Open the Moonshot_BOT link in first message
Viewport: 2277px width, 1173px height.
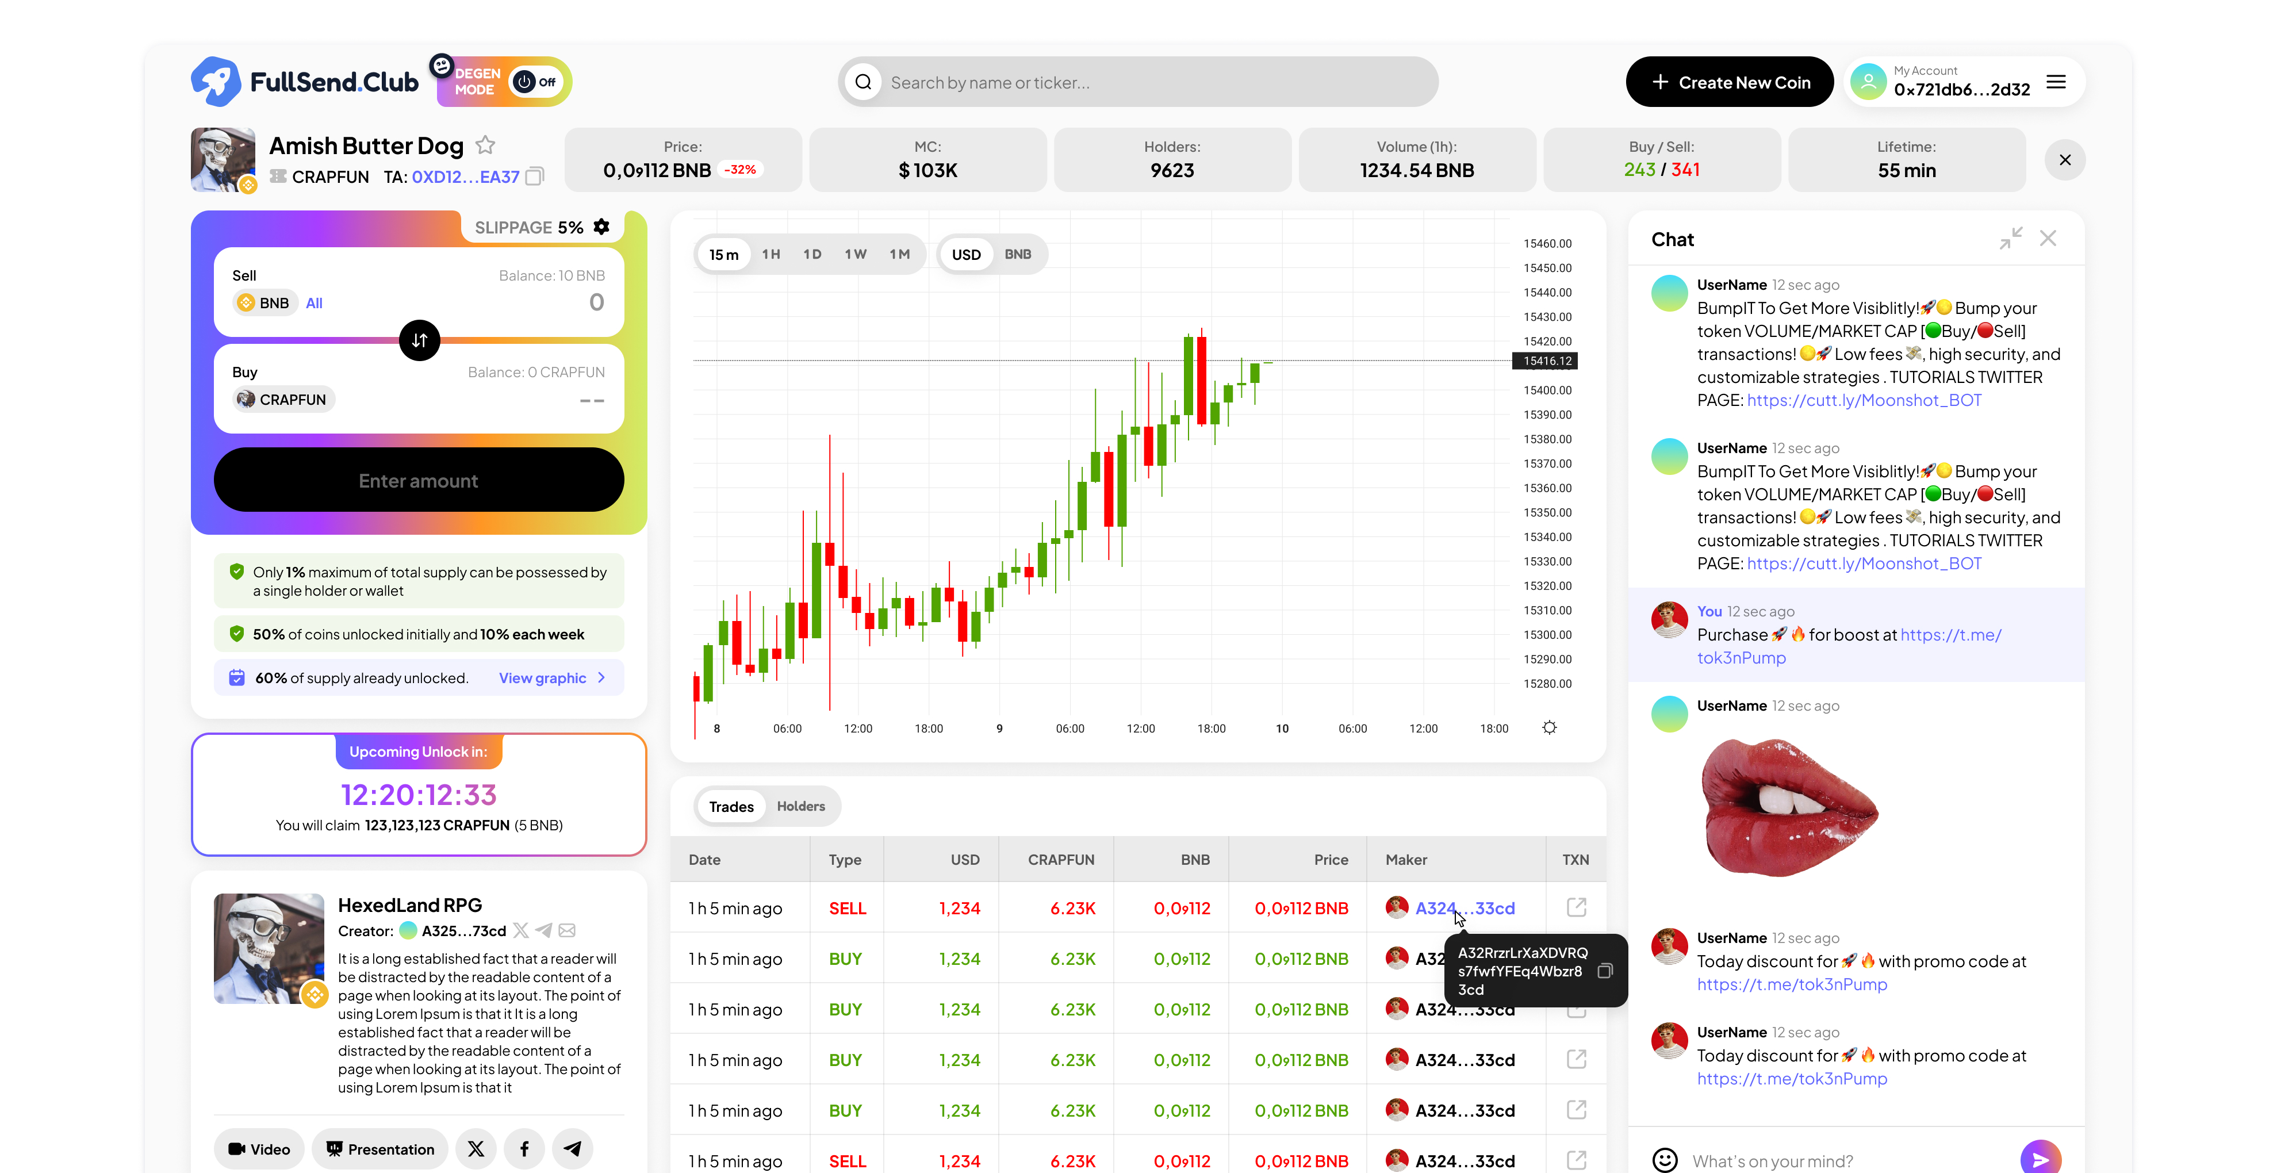(x=1864, y=400)
